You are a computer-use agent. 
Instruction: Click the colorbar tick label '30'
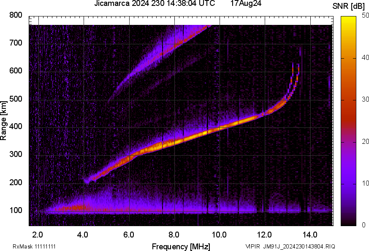365,99
